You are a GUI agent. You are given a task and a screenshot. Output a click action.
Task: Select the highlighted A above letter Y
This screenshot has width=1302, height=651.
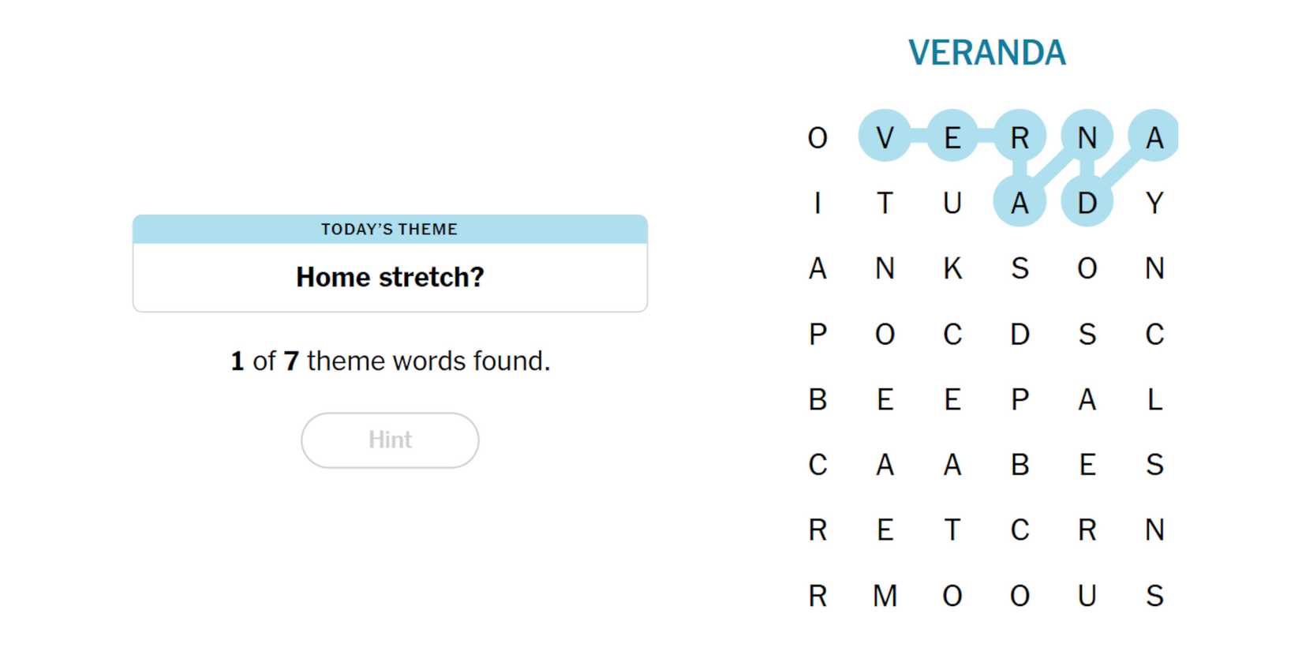coord(1154,137)
